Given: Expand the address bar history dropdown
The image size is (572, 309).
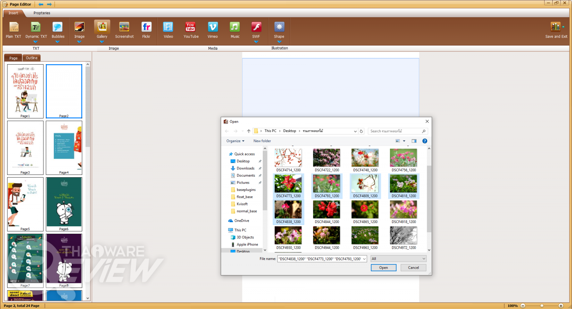Looking at the screenshot, I should click(355, 131).
